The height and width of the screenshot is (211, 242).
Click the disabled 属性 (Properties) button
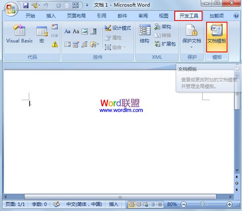113,37
